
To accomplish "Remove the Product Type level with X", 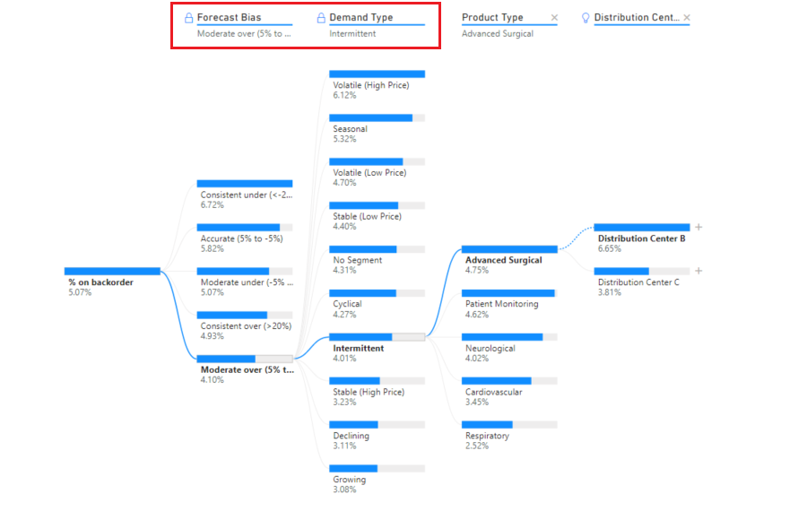I will [554, 18].
